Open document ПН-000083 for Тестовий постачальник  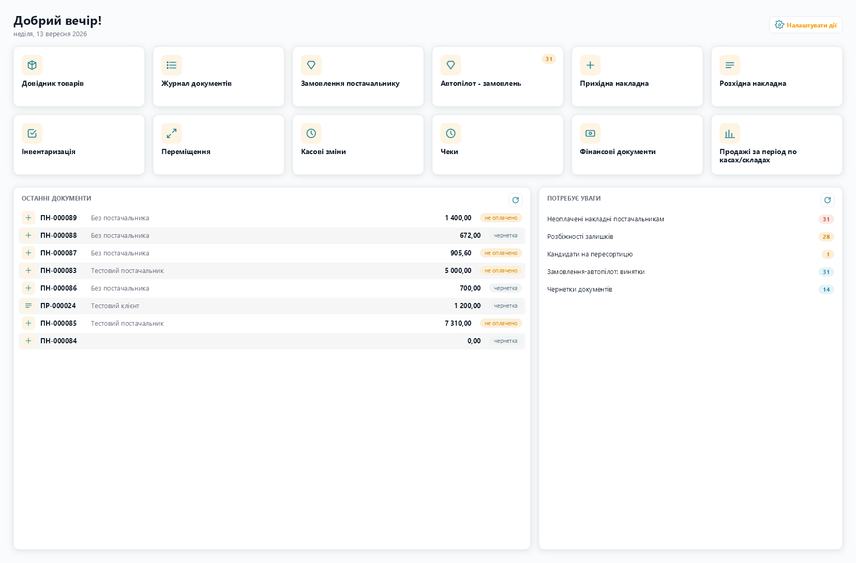272,271
